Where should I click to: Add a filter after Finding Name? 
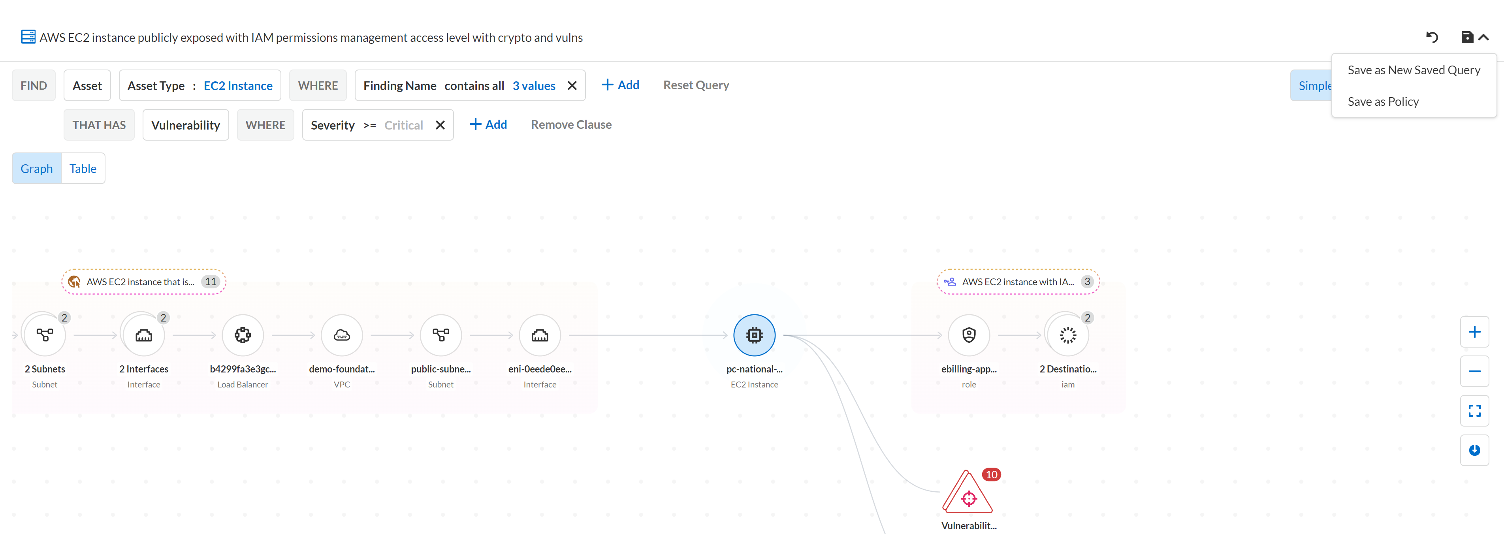pyautogui.click(x=620, y=85)
